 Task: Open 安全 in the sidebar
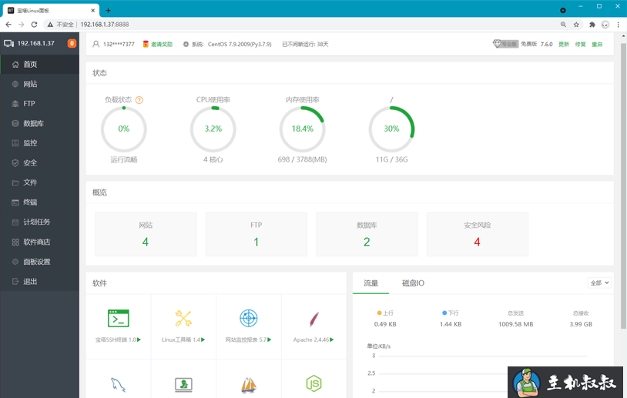pyautogui.click(x=39, y=163)
